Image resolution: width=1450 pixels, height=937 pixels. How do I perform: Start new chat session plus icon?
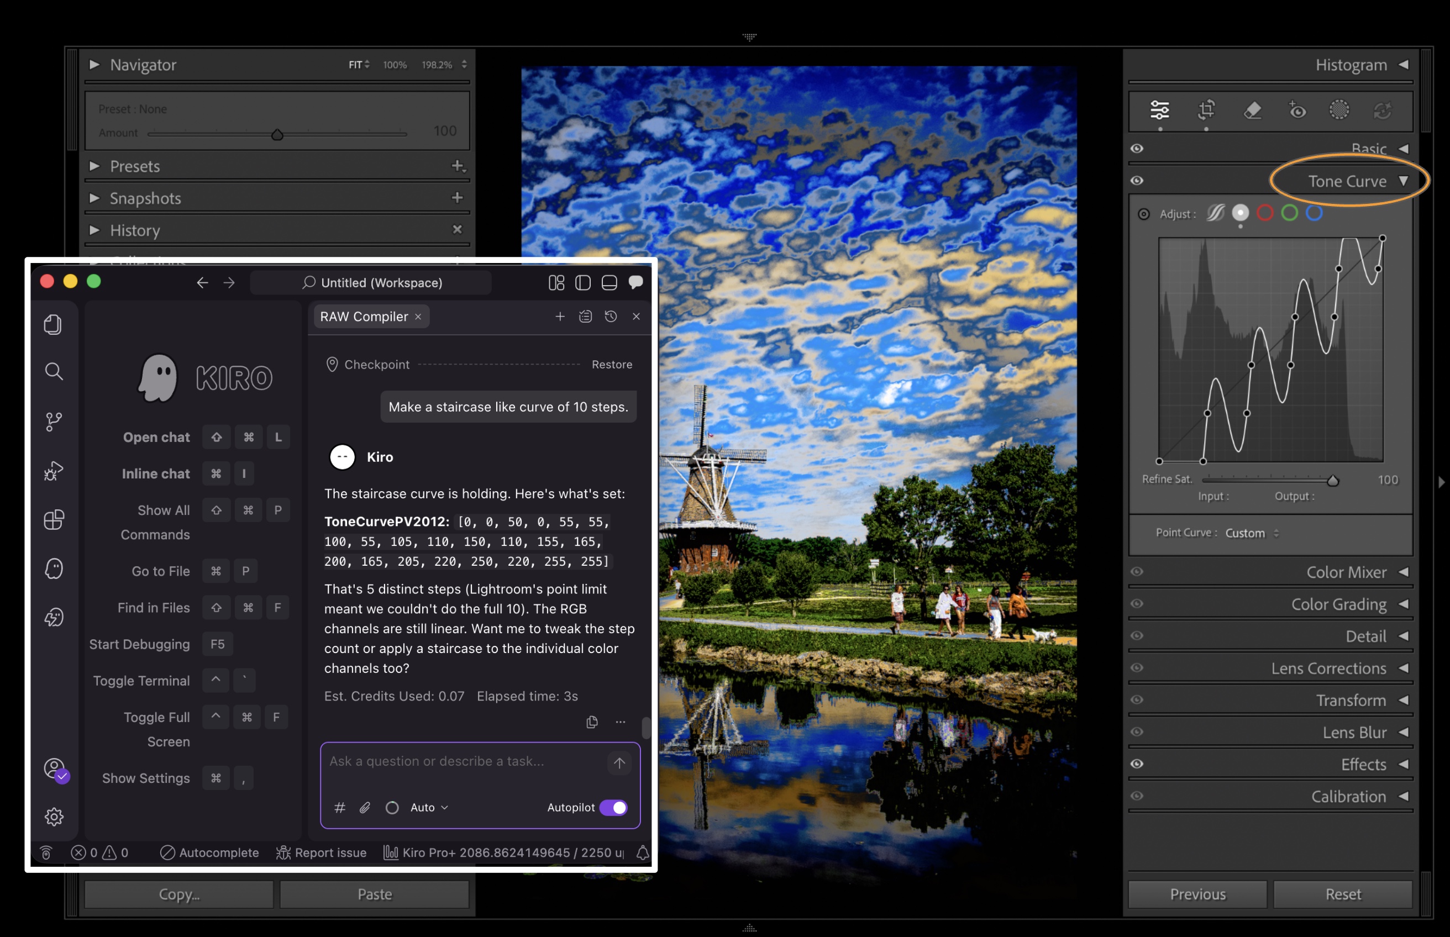(560, 317)
